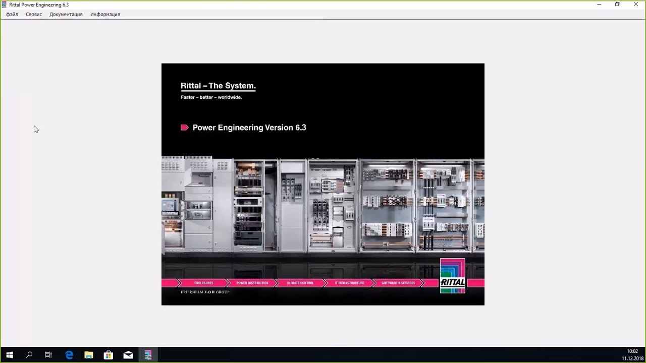Open Microsoft Store from taskbar
This screenshot has width=646, height=363.
pyautogui.click(x=109, y=355)
